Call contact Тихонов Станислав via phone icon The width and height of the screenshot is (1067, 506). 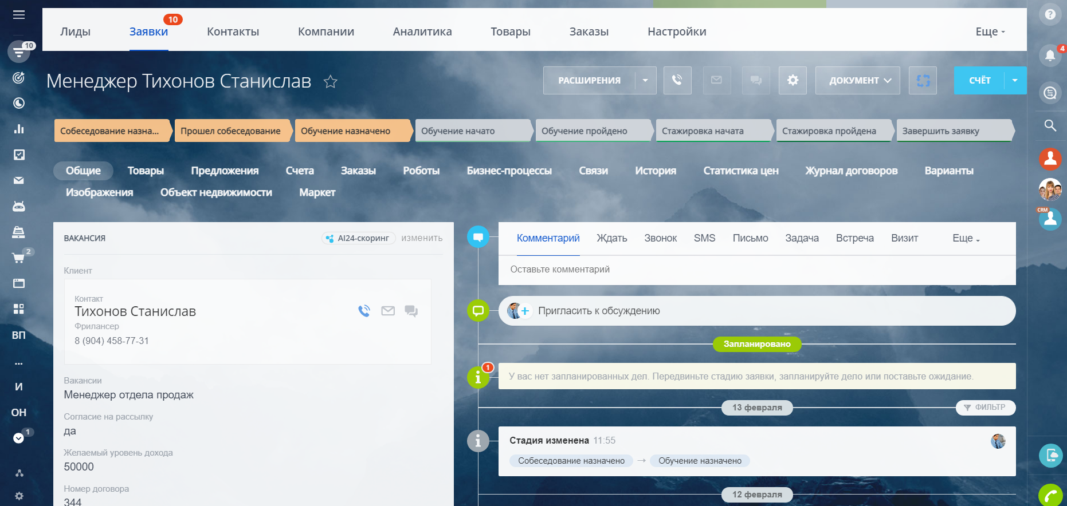point(364,311)
